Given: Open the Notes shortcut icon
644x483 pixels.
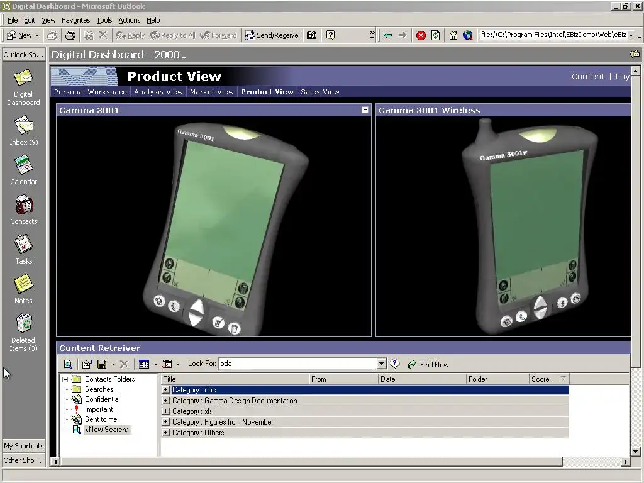Looking at the screenshot, I should tap(23, 284).
